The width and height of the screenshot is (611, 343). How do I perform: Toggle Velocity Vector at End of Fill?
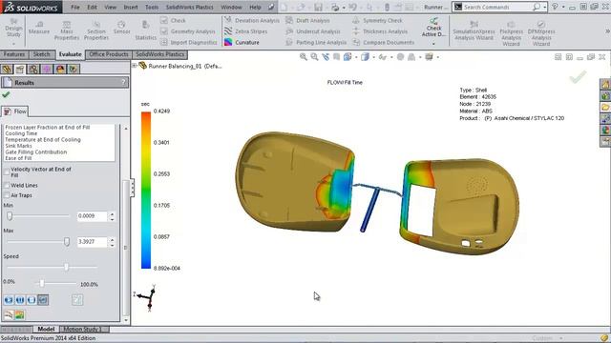click(7, 171)
